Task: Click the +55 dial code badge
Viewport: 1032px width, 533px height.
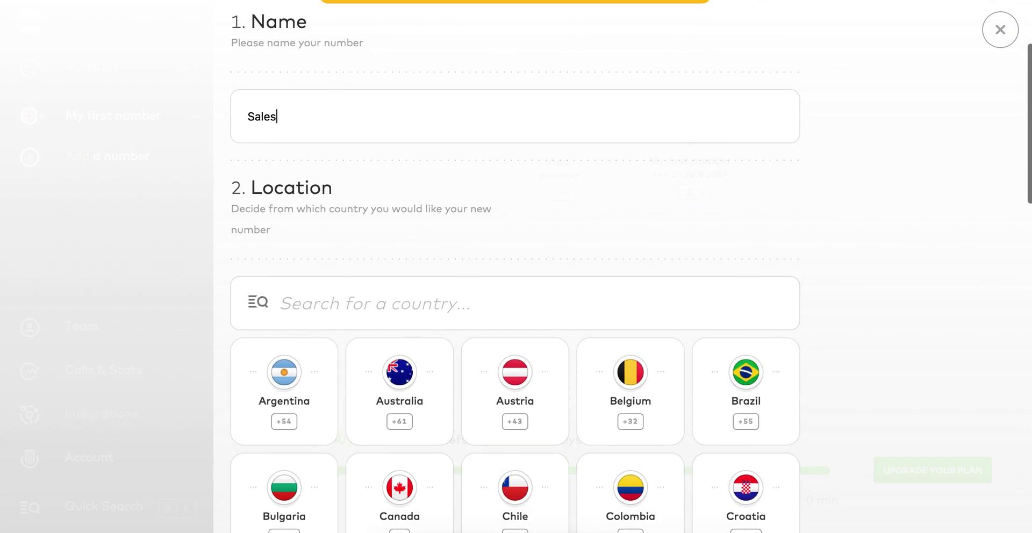Action: 746,421
